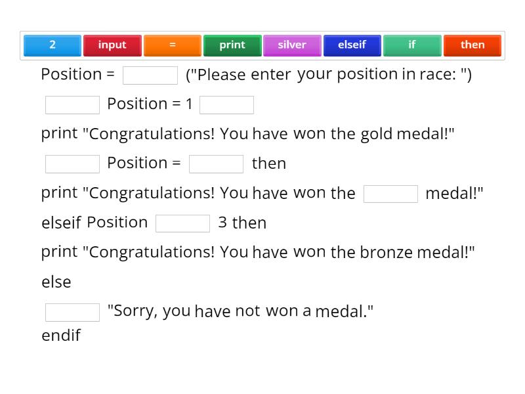The image size is (525, 394).
Task: Pick the teal 'if' word tile
Action: [x=412, y=45]
